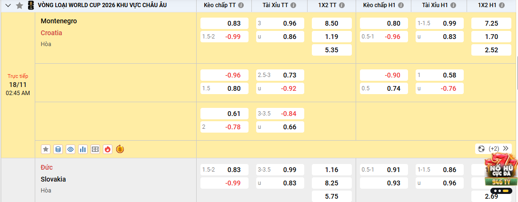Click the favorite star icon below the Montenegro match
This screenshot has width=518, height=202.
[46, 149]
